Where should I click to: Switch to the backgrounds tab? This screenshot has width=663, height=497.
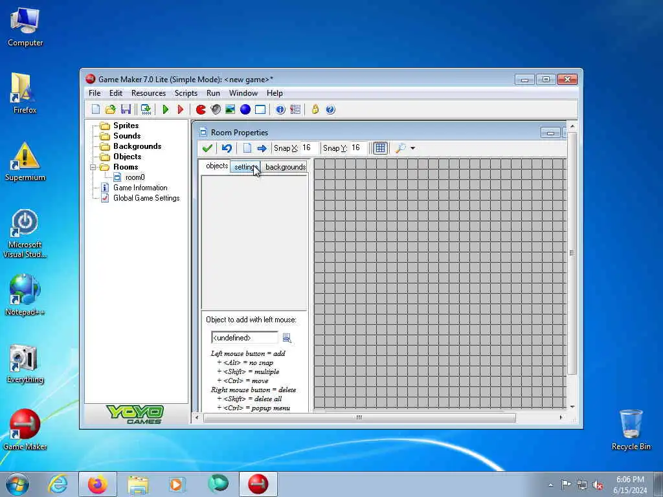point(285,167)
